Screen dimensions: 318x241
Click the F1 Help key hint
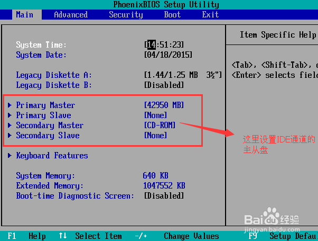(x=26, y=236)
